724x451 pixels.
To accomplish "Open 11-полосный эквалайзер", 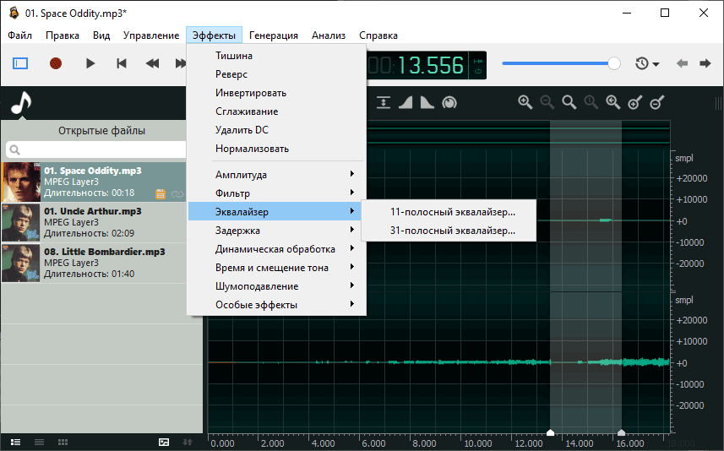I will pos(449,212).
